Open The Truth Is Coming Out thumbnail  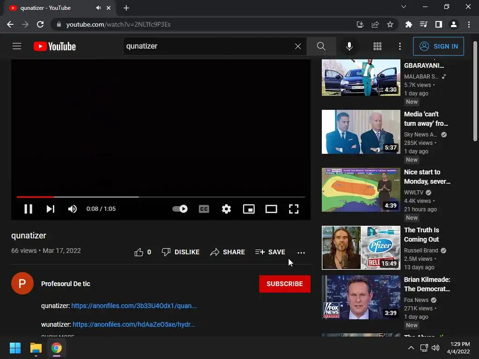[x=361, y=248]
